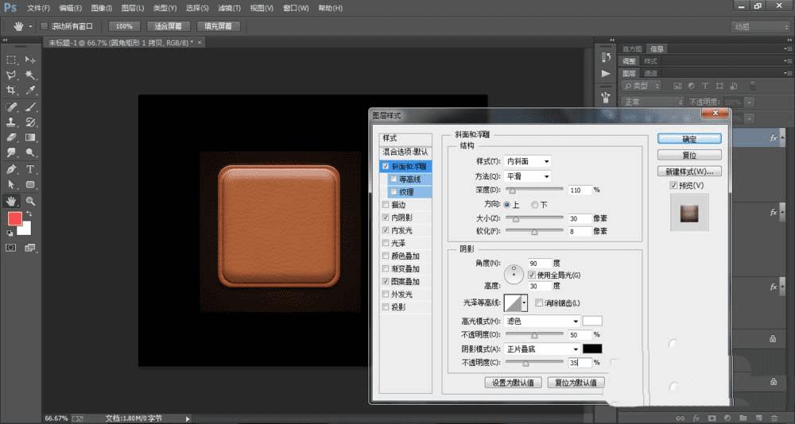Viewport: 795px width, 424px height.
Task: Expand the 阴影模式 shadow mode dropdown
Action: pos(541,349)
